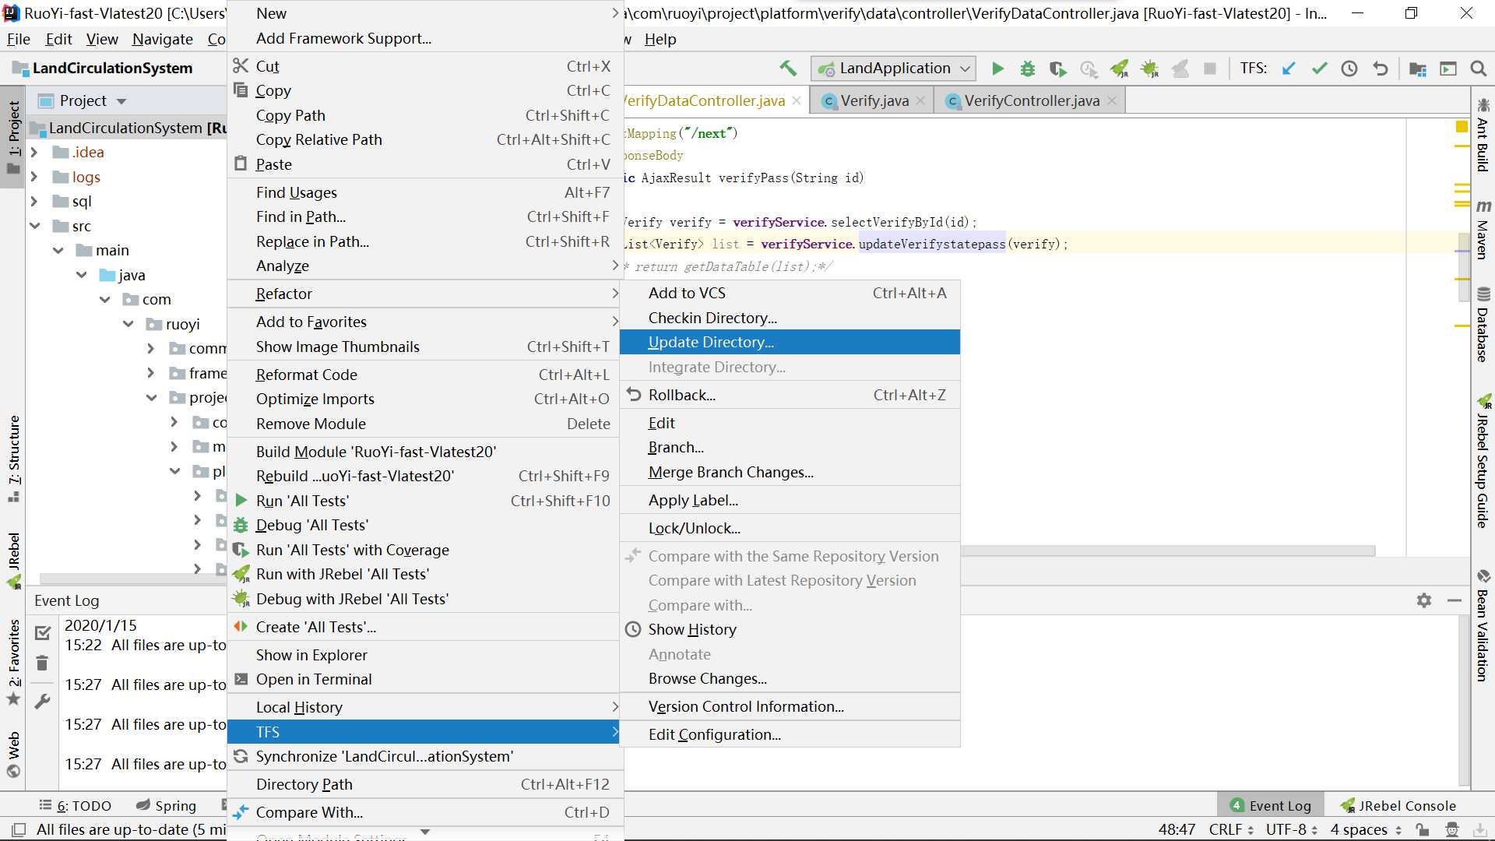The width and height of the screenshot is (1495, 841).
Task: Show TFS history clock icon
Action: (1349, 69)
